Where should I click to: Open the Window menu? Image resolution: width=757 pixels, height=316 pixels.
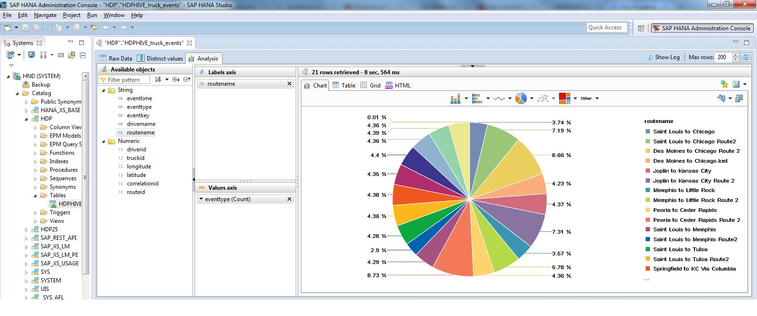[x=114, y=15]
